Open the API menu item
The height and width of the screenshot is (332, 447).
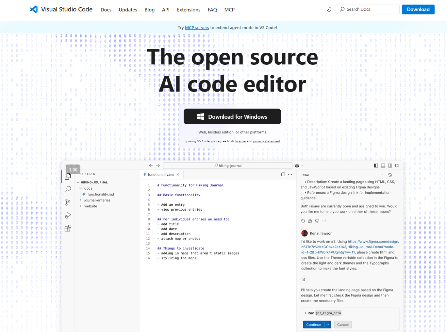(x=166, y=10)
